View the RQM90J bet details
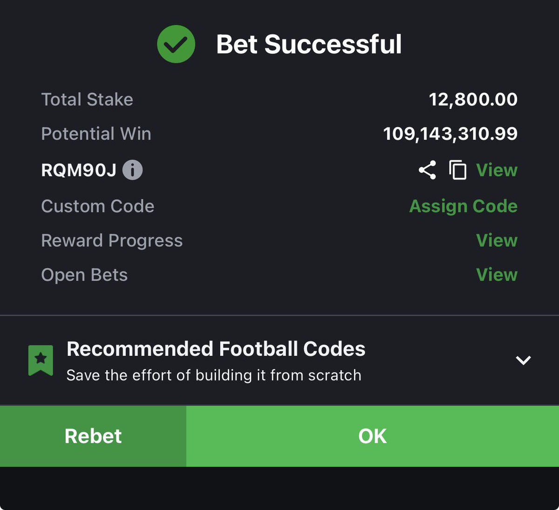The height and width of the screenshot is (510, 559). click(497, 170)
